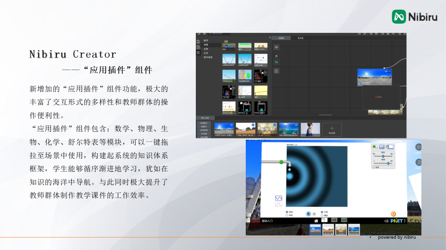Choose the 数学 math category
Viewport: 446px width, 250px height.
pyautogui.click(x=206, y=40)
